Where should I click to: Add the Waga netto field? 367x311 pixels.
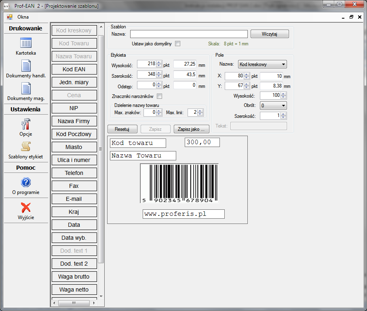(x=74, y=290)
